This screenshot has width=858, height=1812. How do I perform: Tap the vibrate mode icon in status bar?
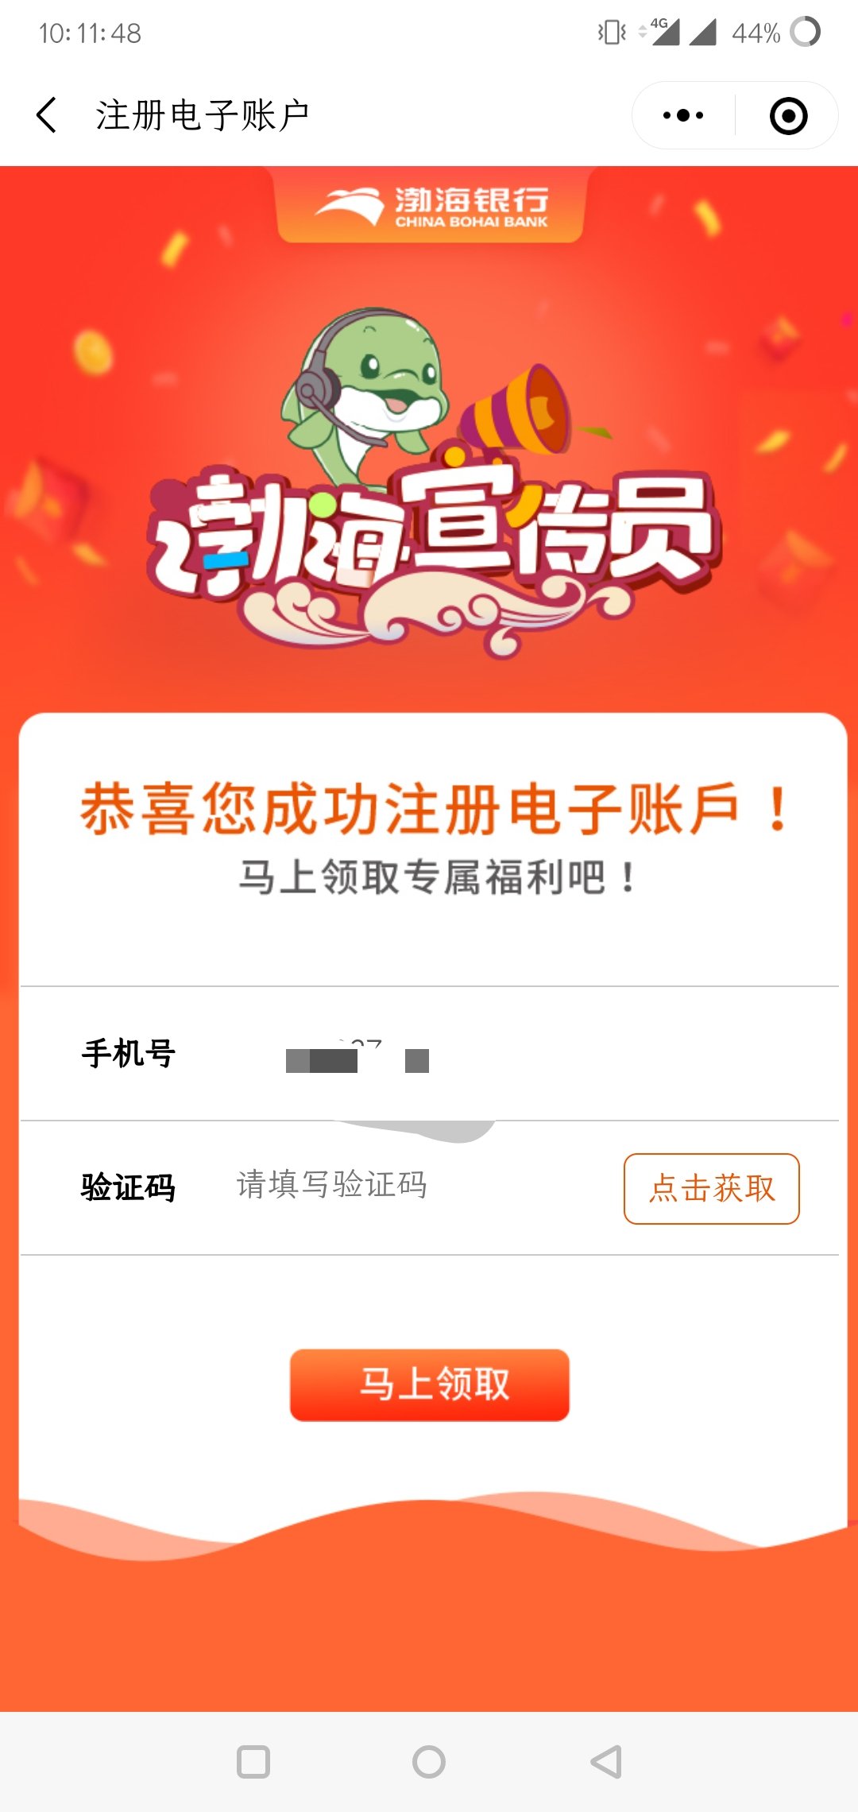(612, 33)
